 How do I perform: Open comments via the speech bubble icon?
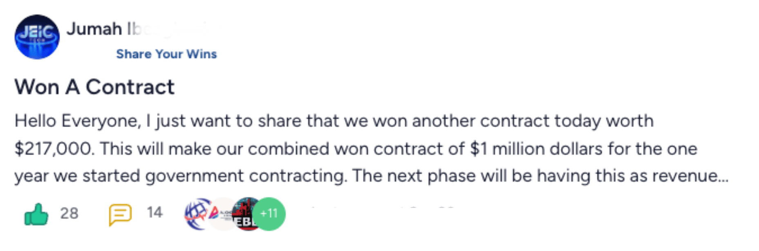point(120,214)
